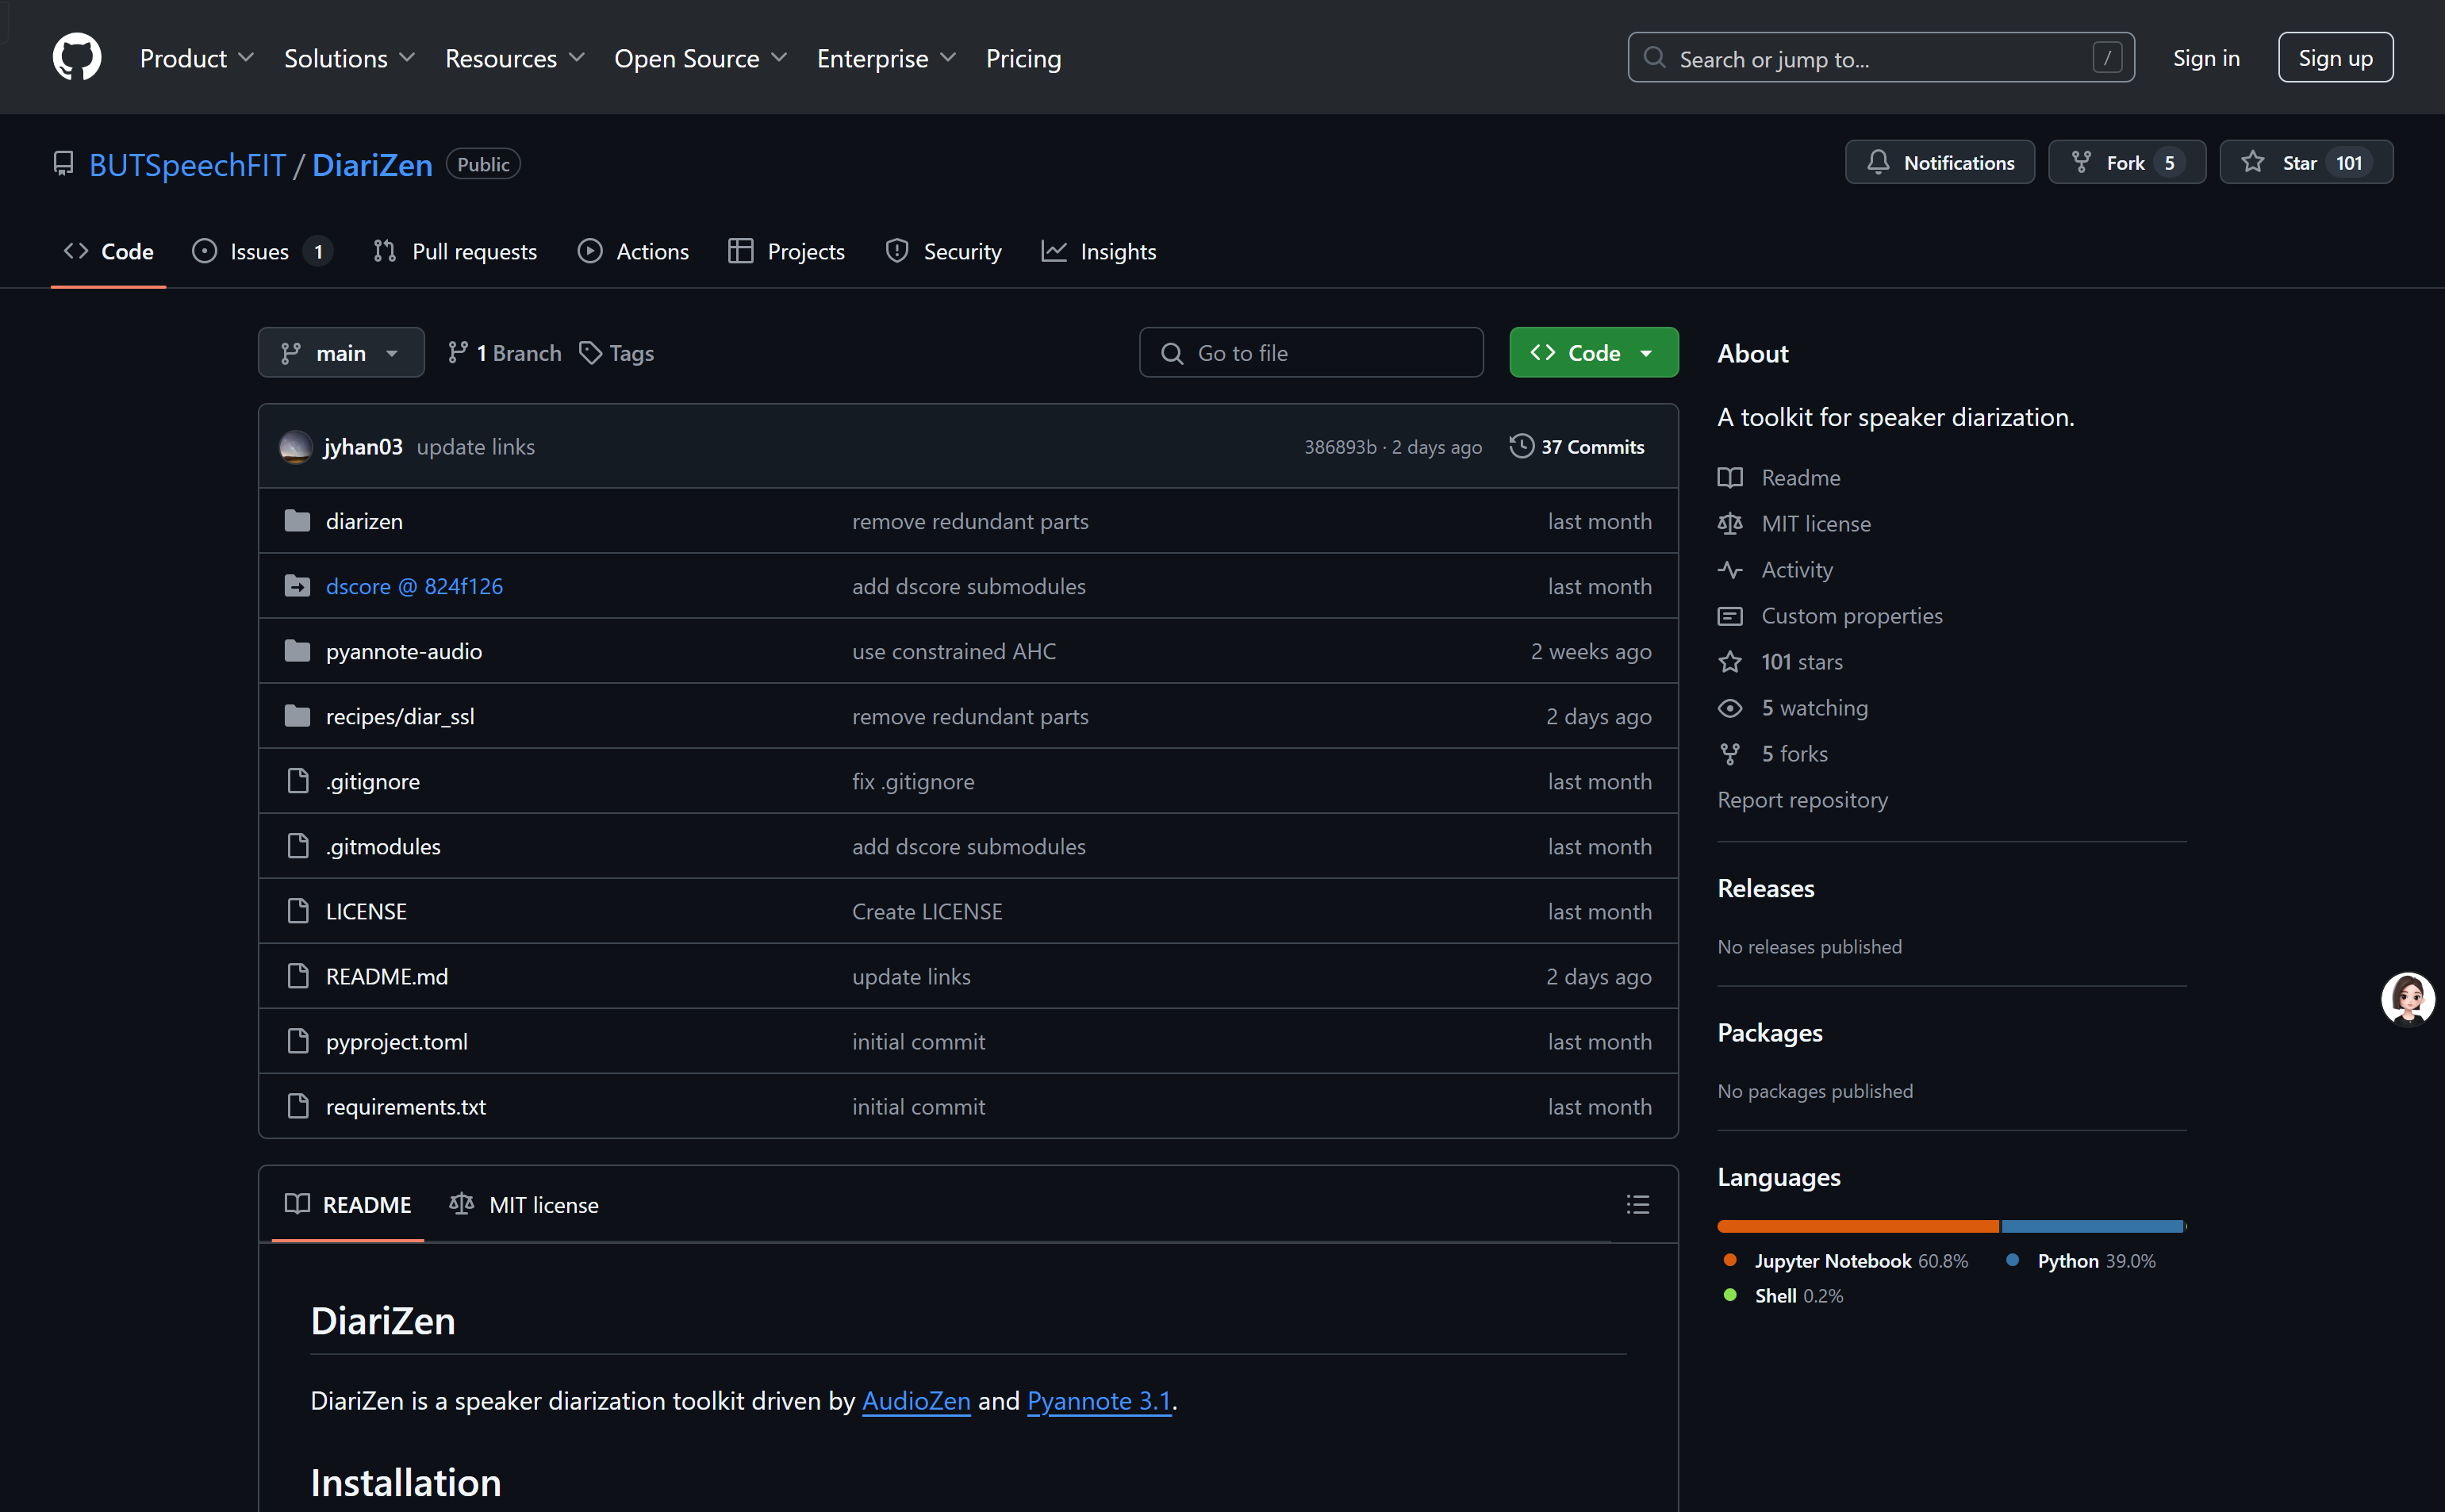The image size is (2445, 1512).
Task: Click the recipes/diar_ssl folder icon
Action: tap(297, 716)
